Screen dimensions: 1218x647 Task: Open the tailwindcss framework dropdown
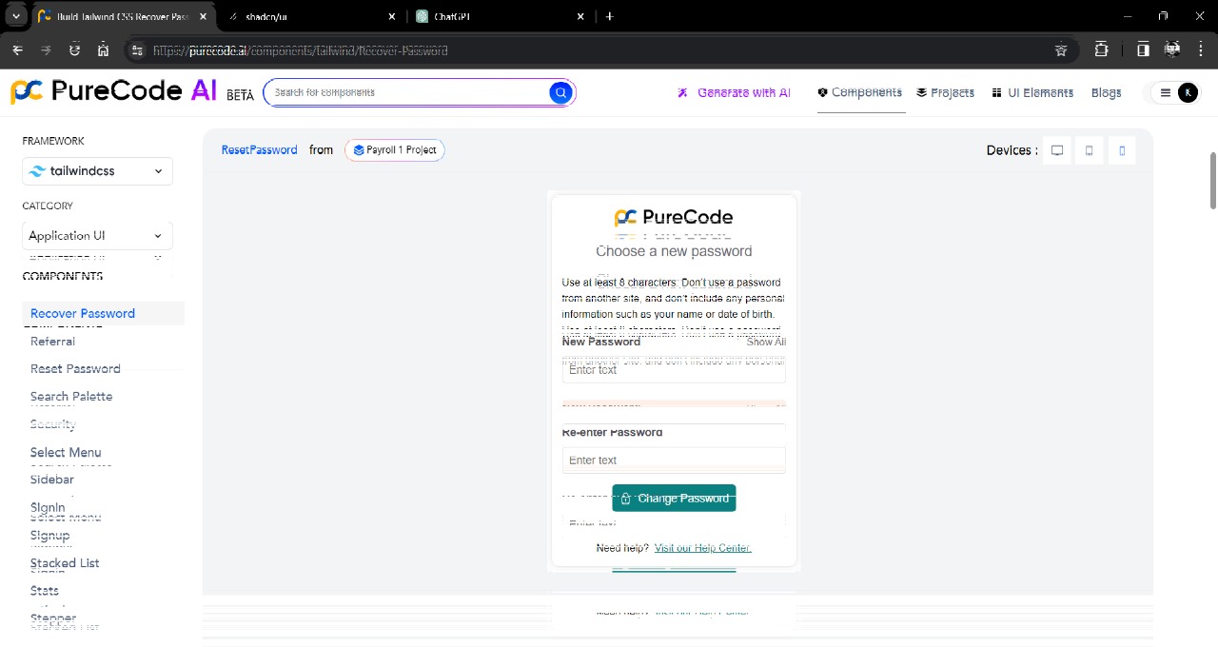[97, 171]
